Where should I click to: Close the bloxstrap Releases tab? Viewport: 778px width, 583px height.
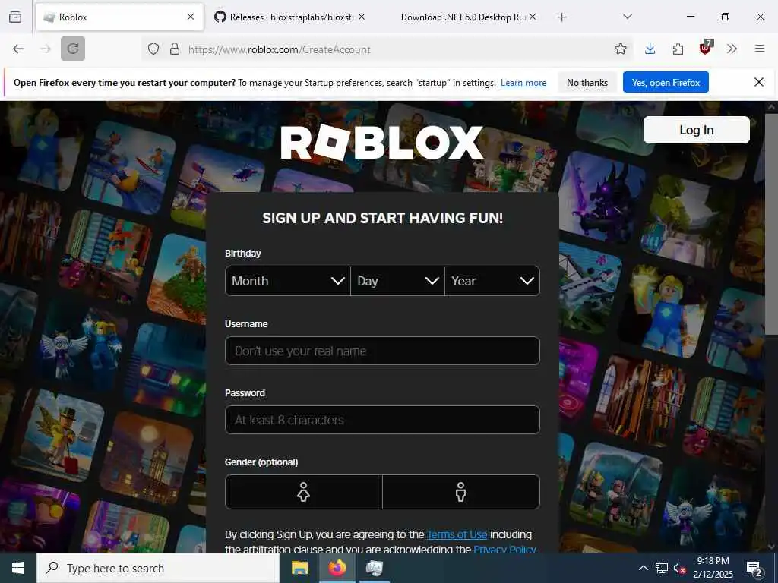coord(362,17)
